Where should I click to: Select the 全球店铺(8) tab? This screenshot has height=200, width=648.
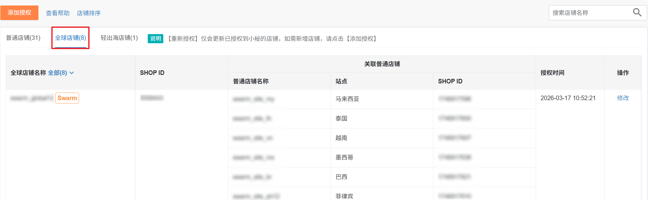[71, 38]
